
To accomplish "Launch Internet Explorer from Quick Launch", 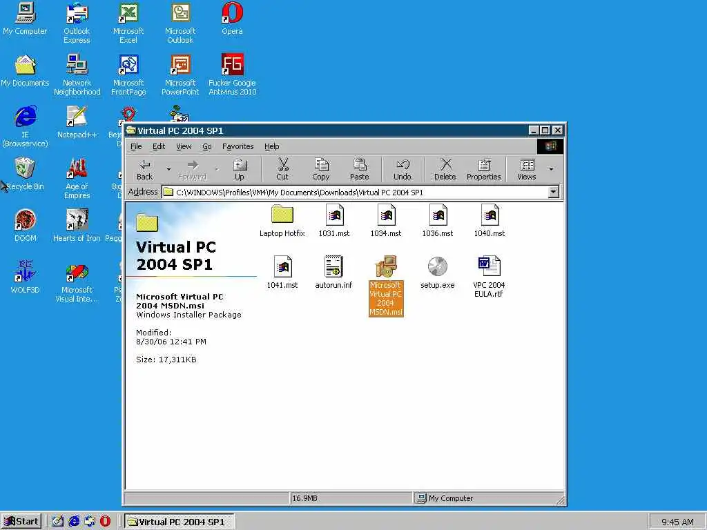I will (x=74, y=522).
